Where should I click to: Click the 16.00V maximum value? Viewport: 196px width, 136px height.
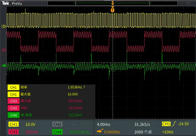click(x=73, y=94)
